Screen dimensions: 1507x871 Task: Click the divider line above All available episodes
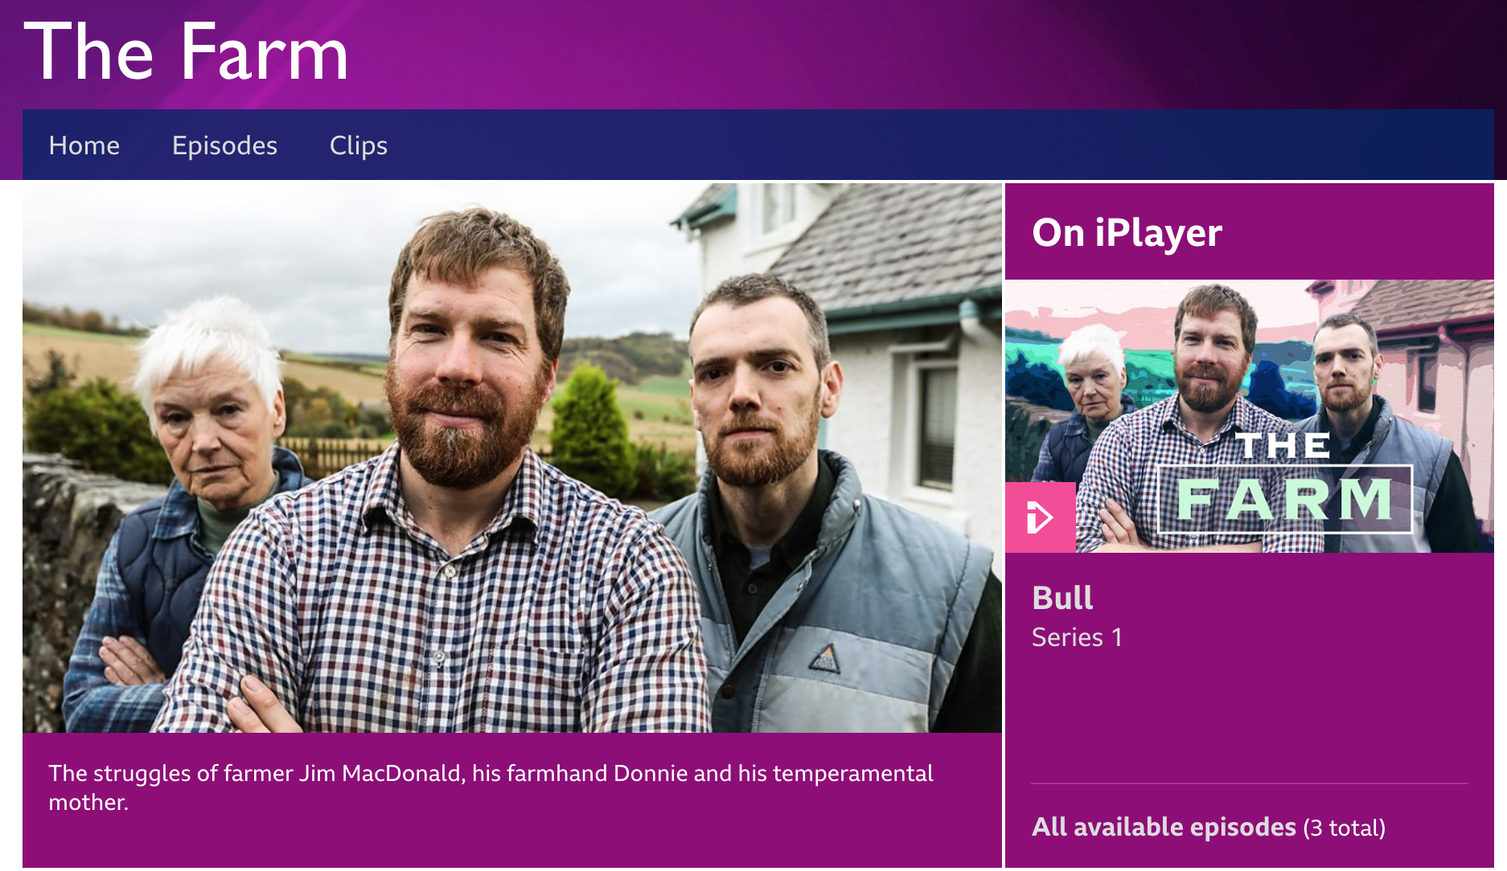point(1250,783)
